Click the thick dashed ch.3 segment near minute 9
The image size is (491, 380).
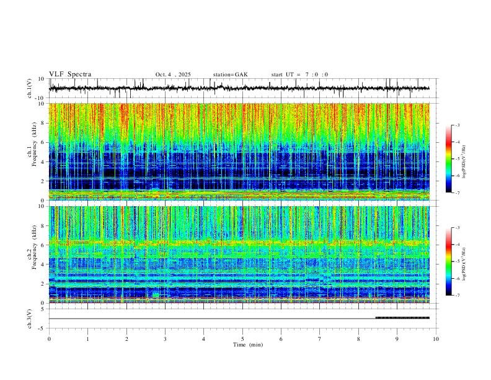(402, 318)
